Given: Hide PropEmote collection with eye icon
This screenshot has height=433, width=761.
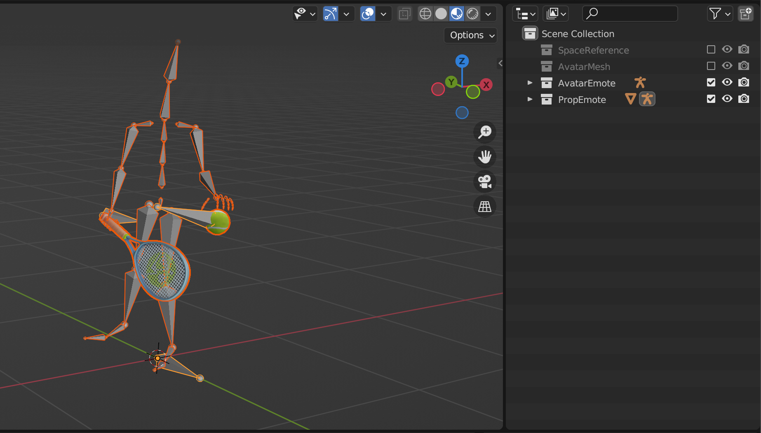Looking at the screenshot, I should pos(727,99).
